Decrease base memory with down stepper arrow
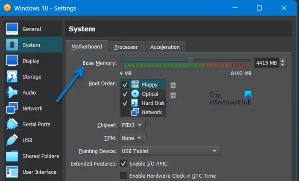The image size is (299, 181). 283,65
